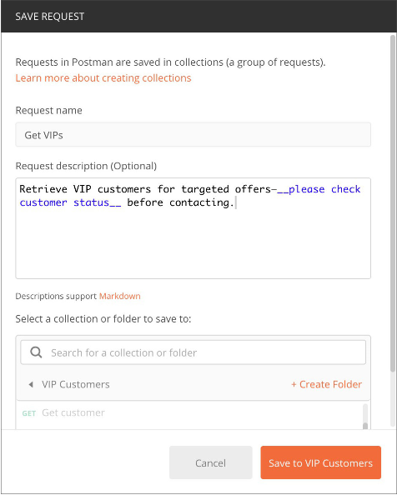Click + Create Folder
Screen dimensions: 397x495
tap(326, 384)
